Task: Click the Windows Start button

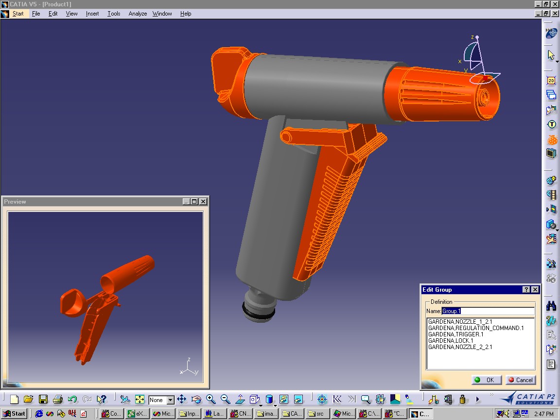Action: [x=14, y=414]
